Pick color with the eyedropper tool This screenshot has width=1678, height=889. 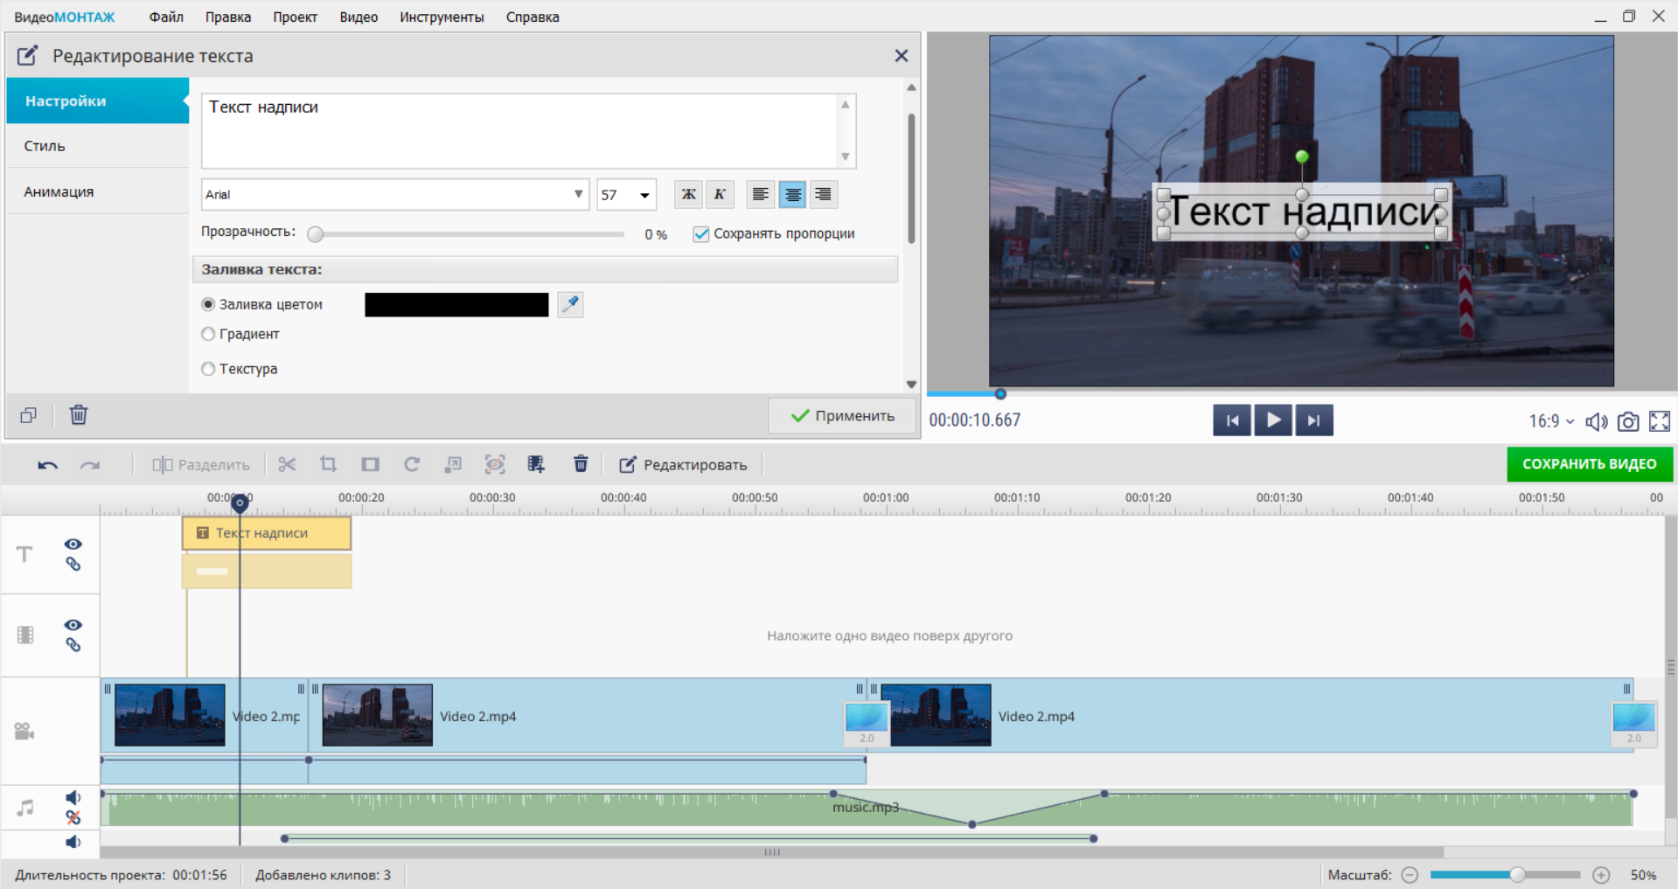570,304
